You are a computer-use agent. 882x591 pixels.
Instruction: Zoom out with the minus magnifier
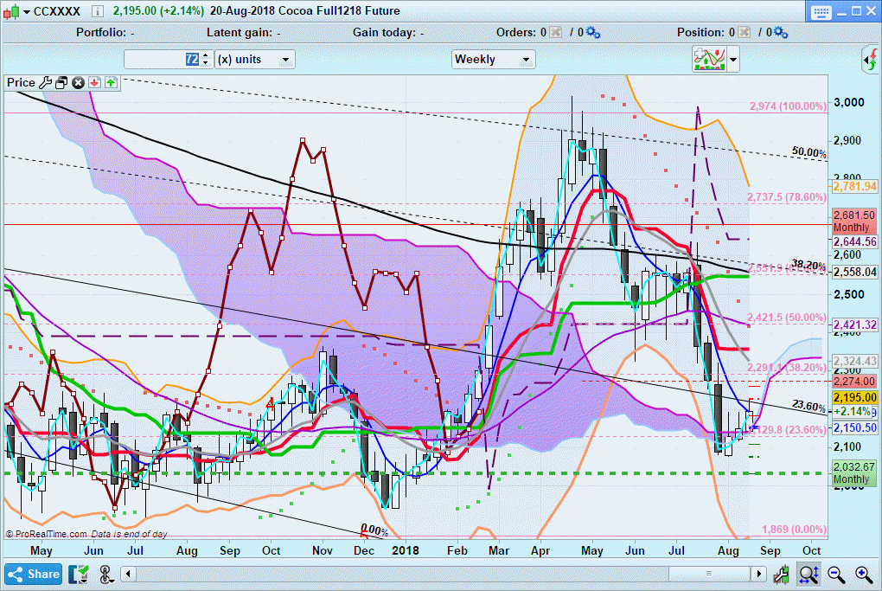tap(836, 574)
